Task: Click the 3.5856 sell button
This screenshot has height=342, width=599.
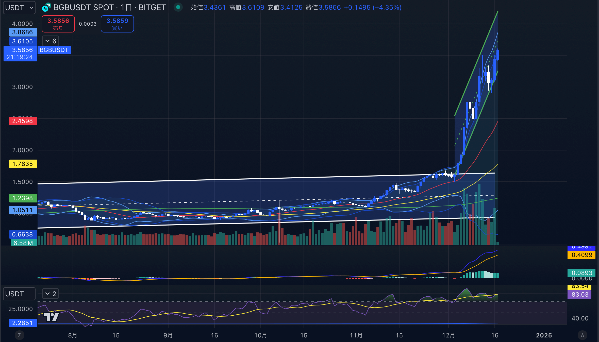Action: tap(58, 24)
